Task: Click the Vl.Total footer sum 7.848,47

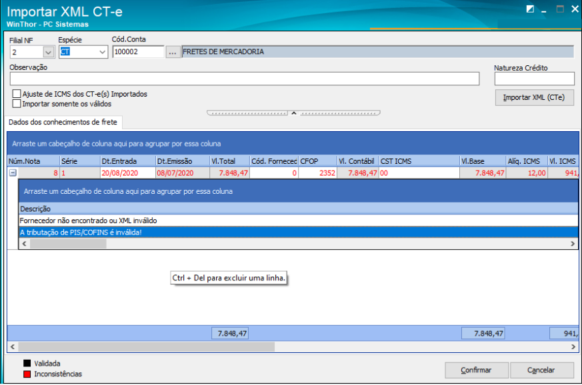Action: [230, 333]
